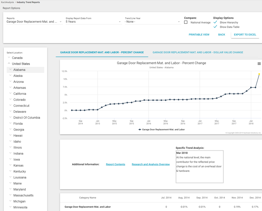Click the yellow highlighted data point on chart
The width and height of the screenshot is (262, 211).
pos(259,74)
